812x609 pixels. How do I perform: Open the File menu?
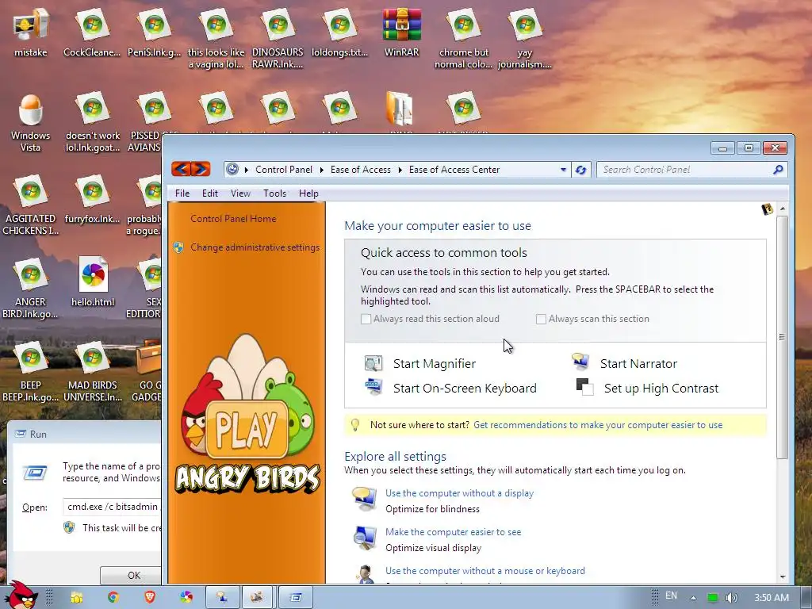pos(182,193)
